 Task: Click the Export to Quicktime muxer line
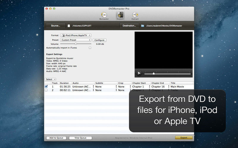pos(60,58)
